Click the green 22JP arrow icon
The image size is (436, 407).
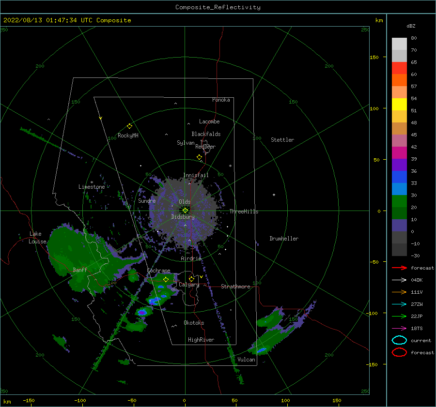[399, 316]
